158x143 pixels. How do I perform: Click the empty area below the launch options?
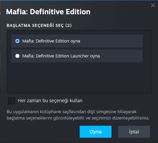click(x=79, y=78)
